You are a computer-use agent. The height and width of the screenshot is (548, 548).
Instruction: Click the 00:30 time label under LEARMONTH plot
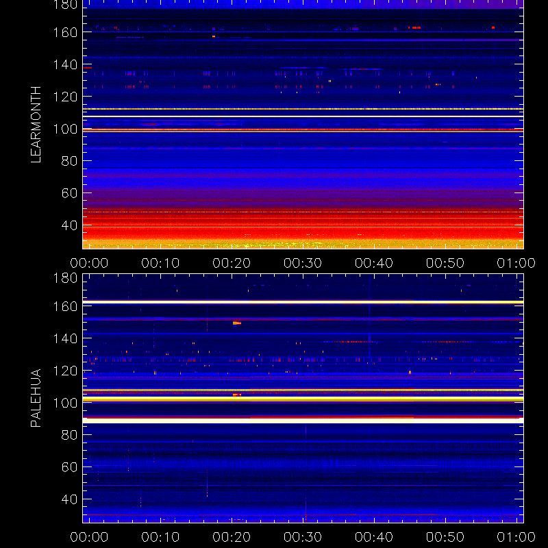tap(303, 263)
